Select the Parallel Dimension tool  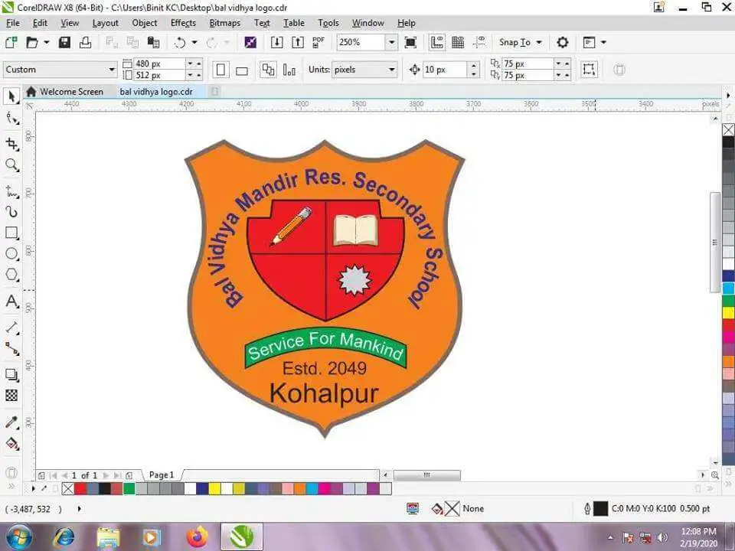click(x=11, y=327)
